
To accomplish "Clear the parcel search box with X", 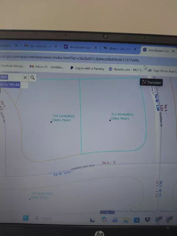I will (25, 78).
